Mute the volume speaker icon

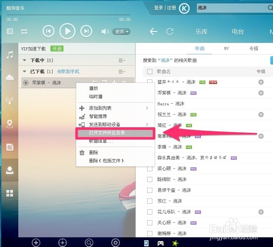click(x=105, y=31)
